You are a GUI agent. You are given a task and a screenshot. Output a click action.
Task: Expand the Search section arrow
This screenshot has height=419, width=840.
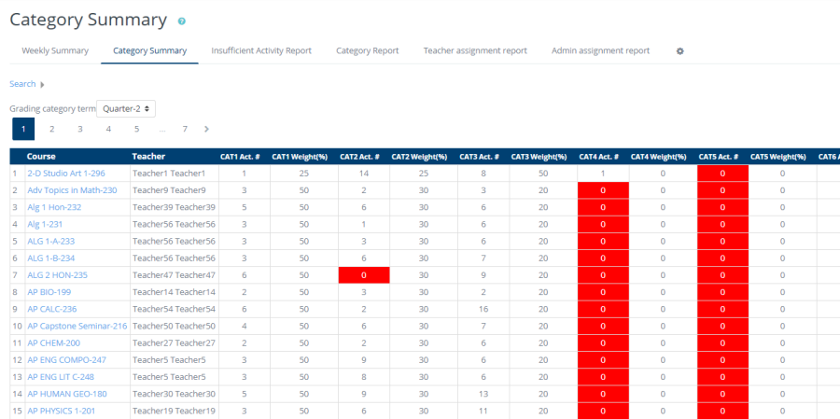[42, 85]
